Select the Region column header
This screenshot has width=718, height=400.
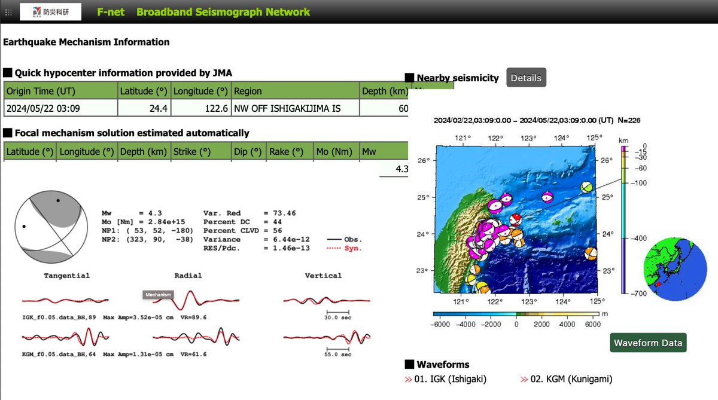pyautogui.click(x=295, y=91)
